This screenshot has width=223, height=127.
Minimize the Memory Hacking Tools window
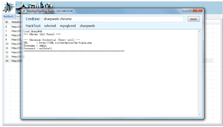185,10
